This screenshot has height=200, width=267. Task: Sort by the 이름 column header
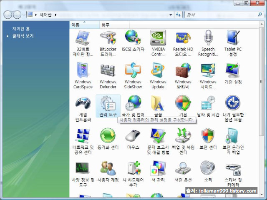tap(84, 25)
